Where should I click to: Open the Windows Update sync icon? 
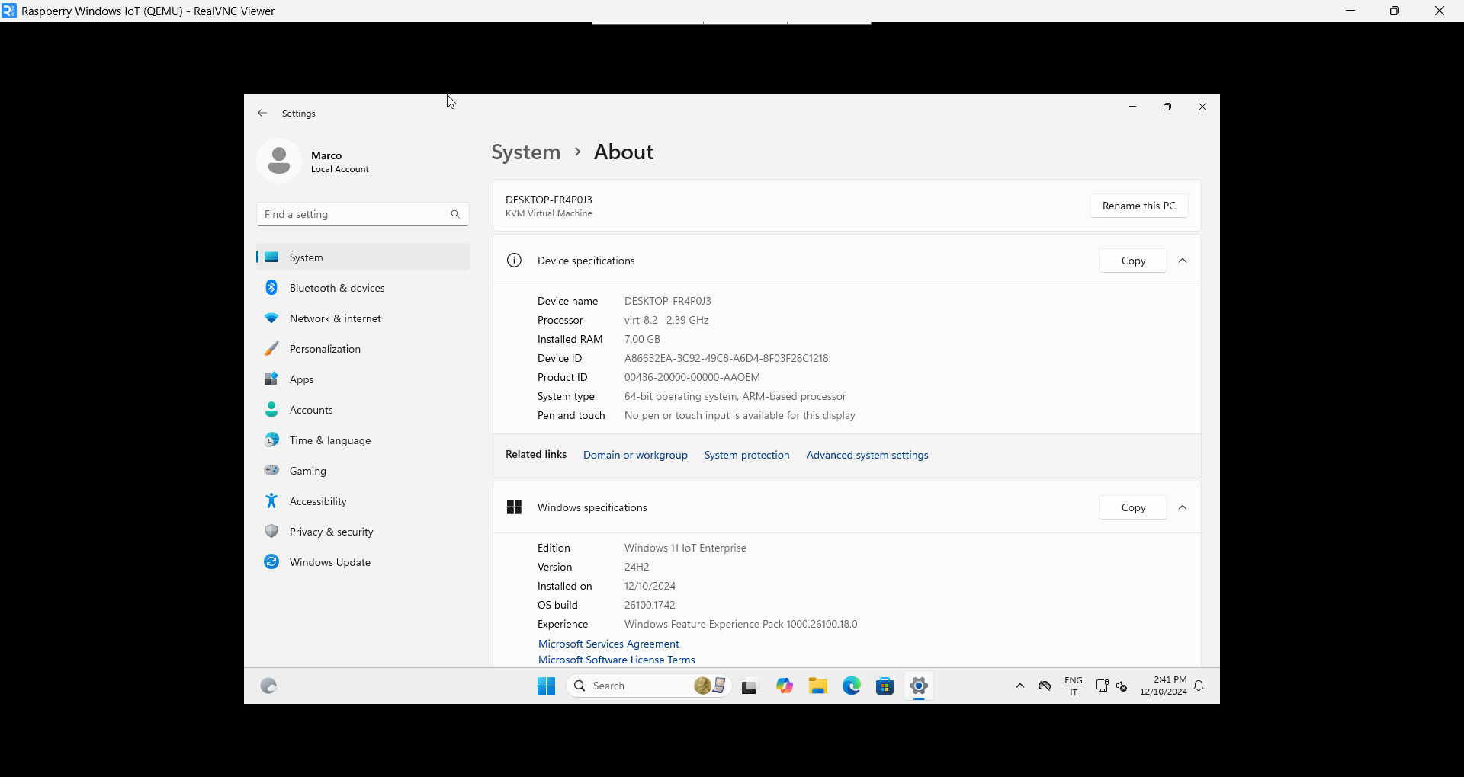click(x=271, y=561)
